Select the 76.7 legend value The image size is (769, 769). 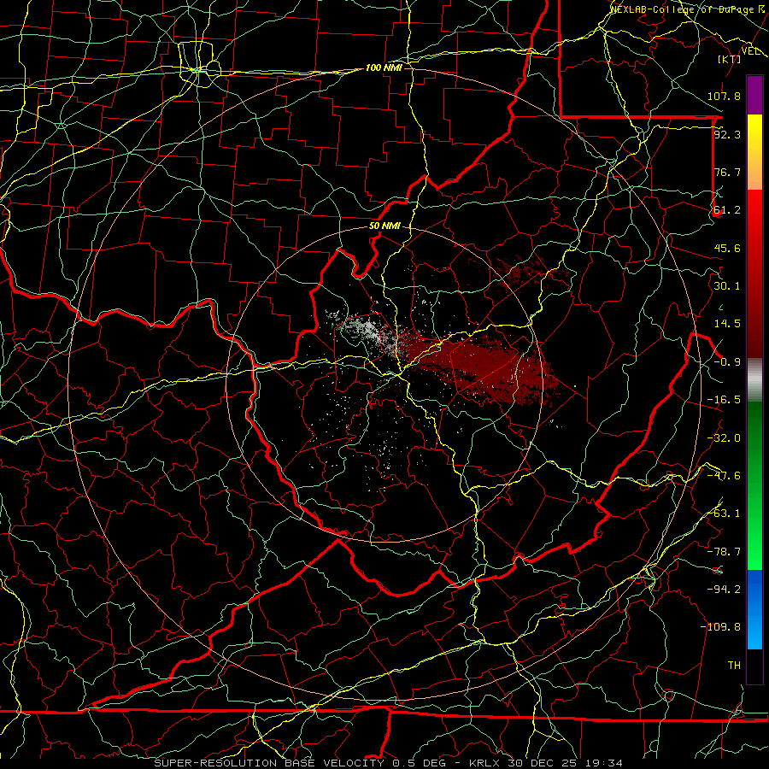727,172
